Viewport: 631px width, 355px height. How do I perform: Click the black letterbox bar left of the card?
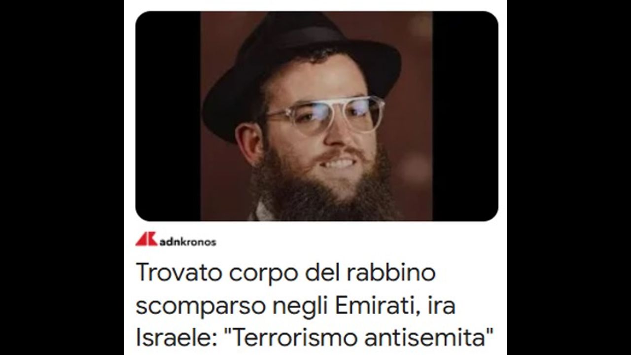62,177
